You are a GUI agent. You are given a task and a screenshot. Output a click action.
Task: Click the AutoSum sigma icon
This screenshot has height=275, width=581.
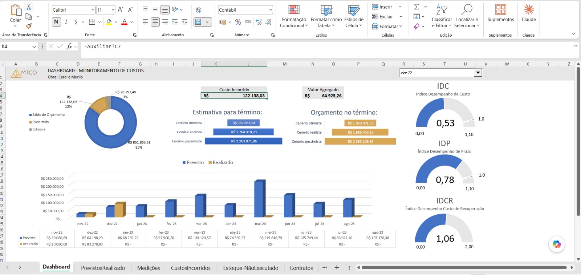click(x=417, y=7)
